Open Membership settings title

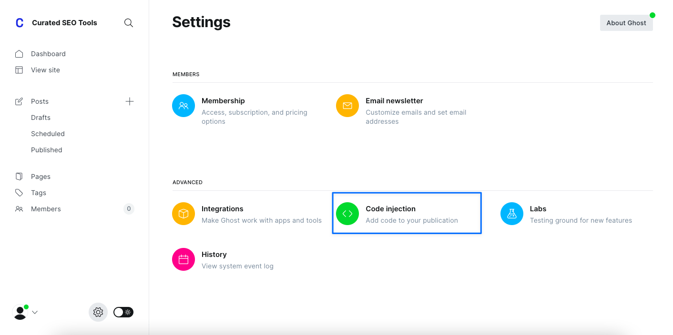pyautogui.click(x=223, y=101)
